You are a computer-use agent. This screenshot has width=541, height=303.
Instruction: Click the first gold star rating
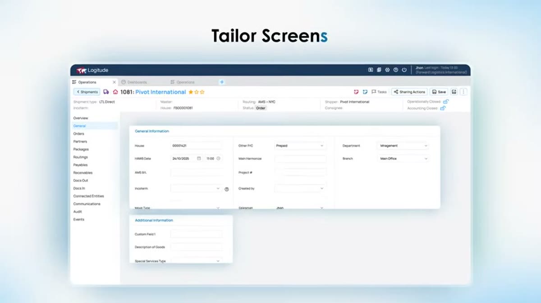click(x=191, y=92)
